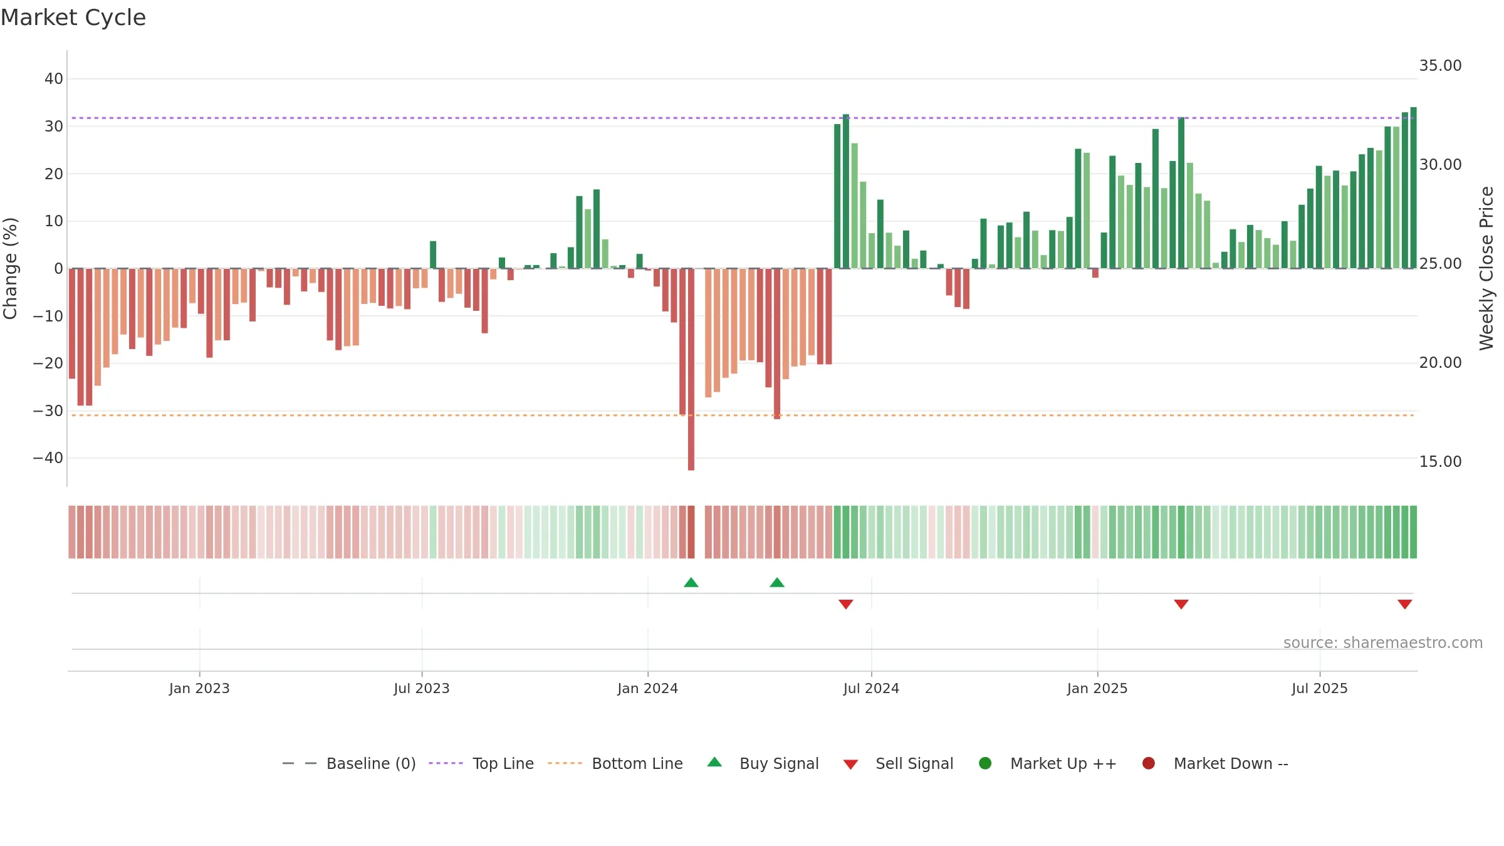Select the sell signal marker in early 2025
This screenshot has width=1504, height=846.
tap(1181, 604)
